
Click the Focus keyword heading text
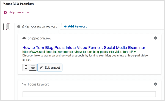coord(38,84)
